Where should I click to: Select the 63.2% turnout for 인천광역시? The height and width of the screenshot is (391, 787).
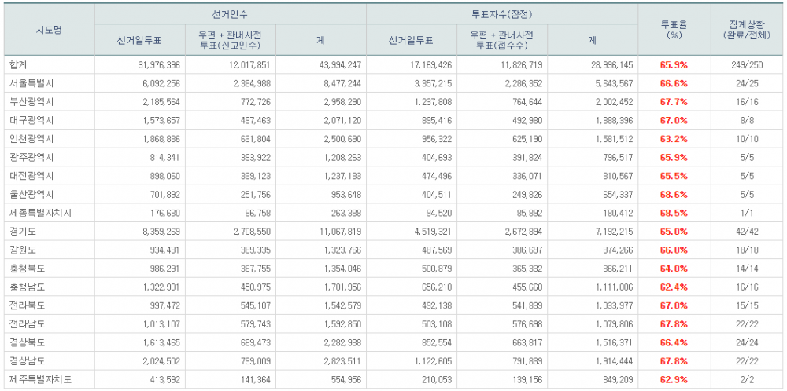pyautogui.click(x=674, y=139)
